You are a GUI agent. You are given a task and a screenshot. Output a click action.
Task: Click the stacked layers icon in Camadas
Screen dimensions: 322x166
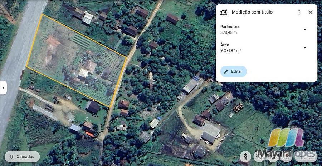coord(12,157)
